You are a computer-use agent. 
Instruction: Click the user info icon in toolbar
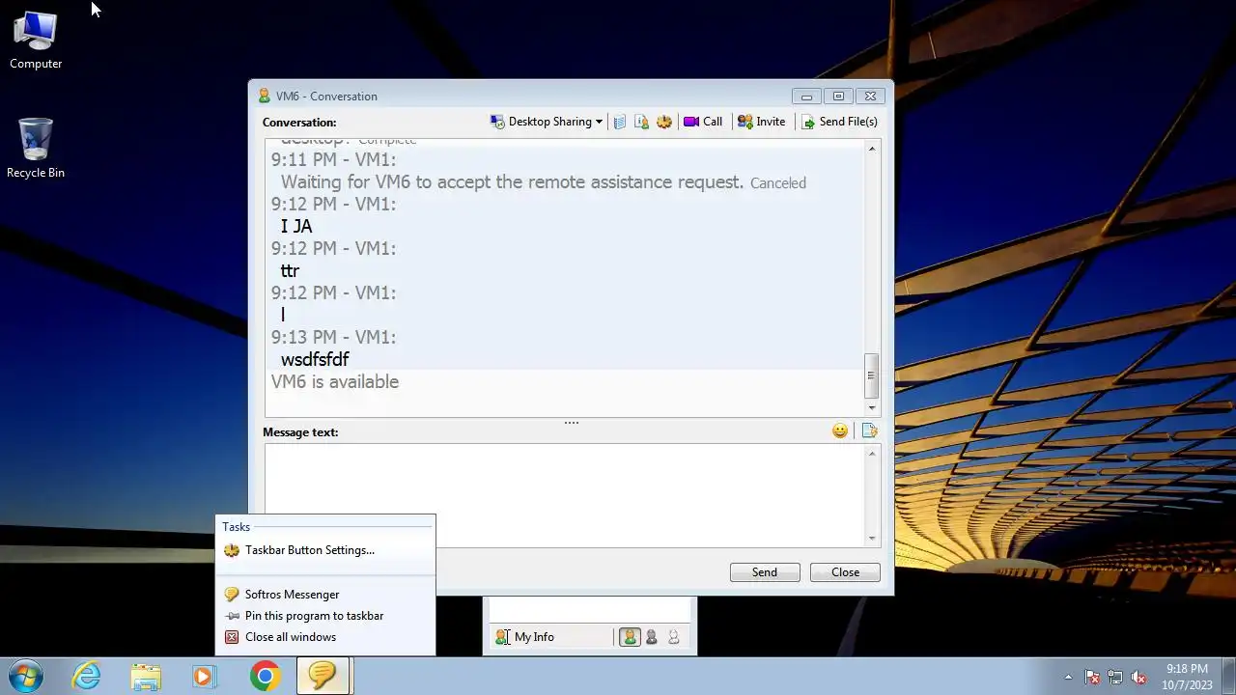(x=641, y=122)
